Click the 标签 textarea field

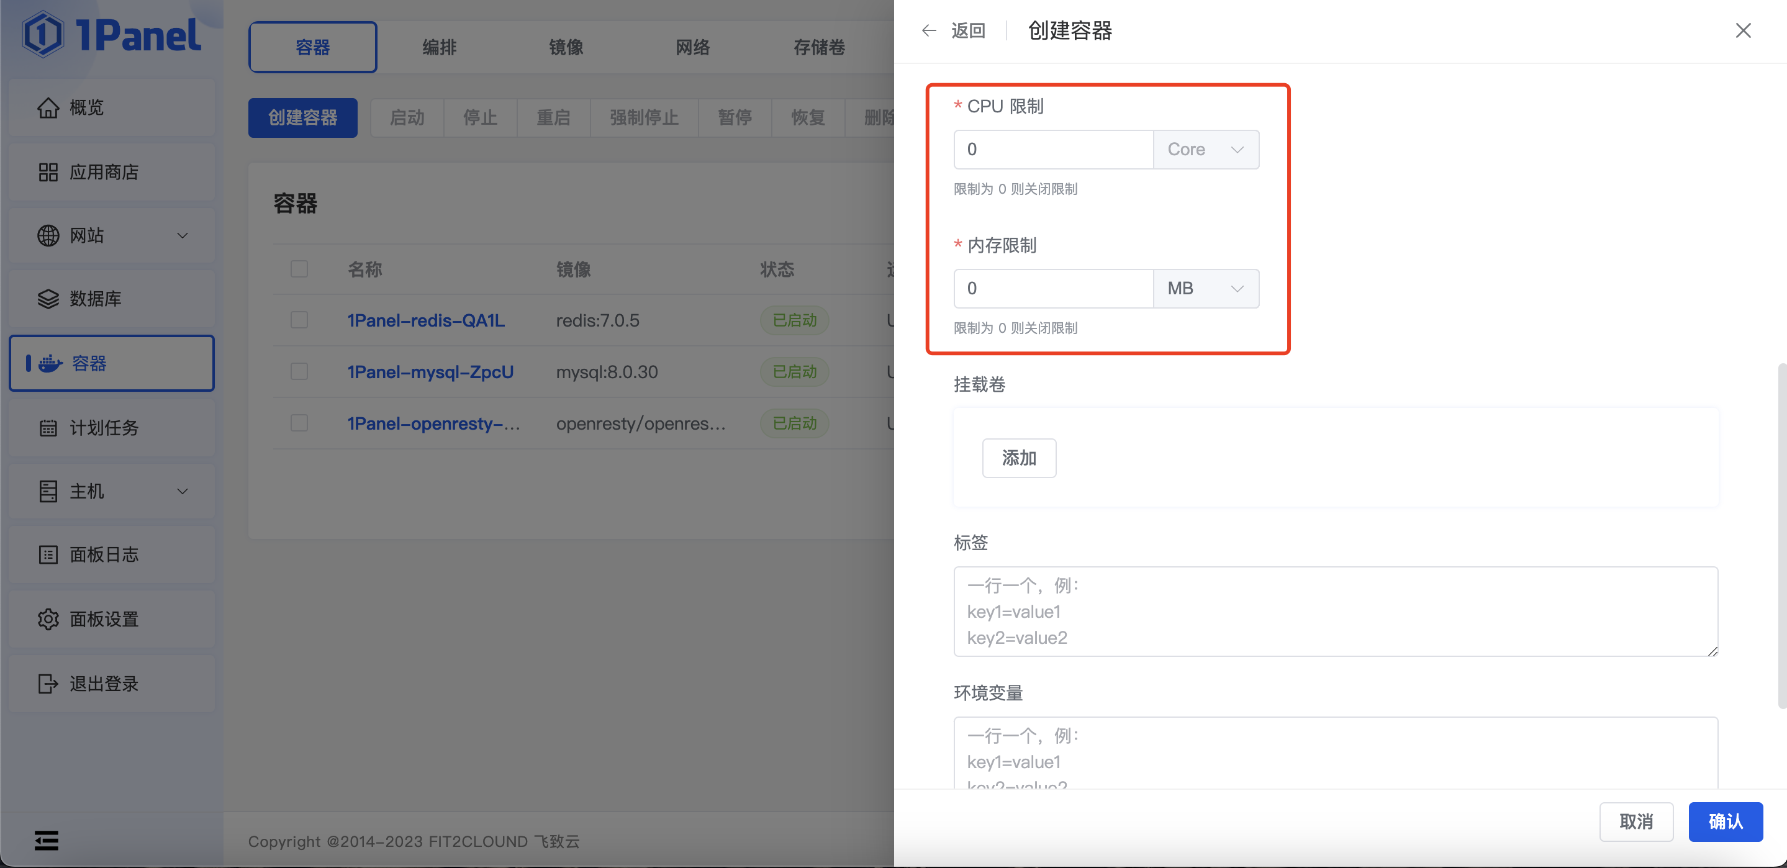tap(1335, 612)
